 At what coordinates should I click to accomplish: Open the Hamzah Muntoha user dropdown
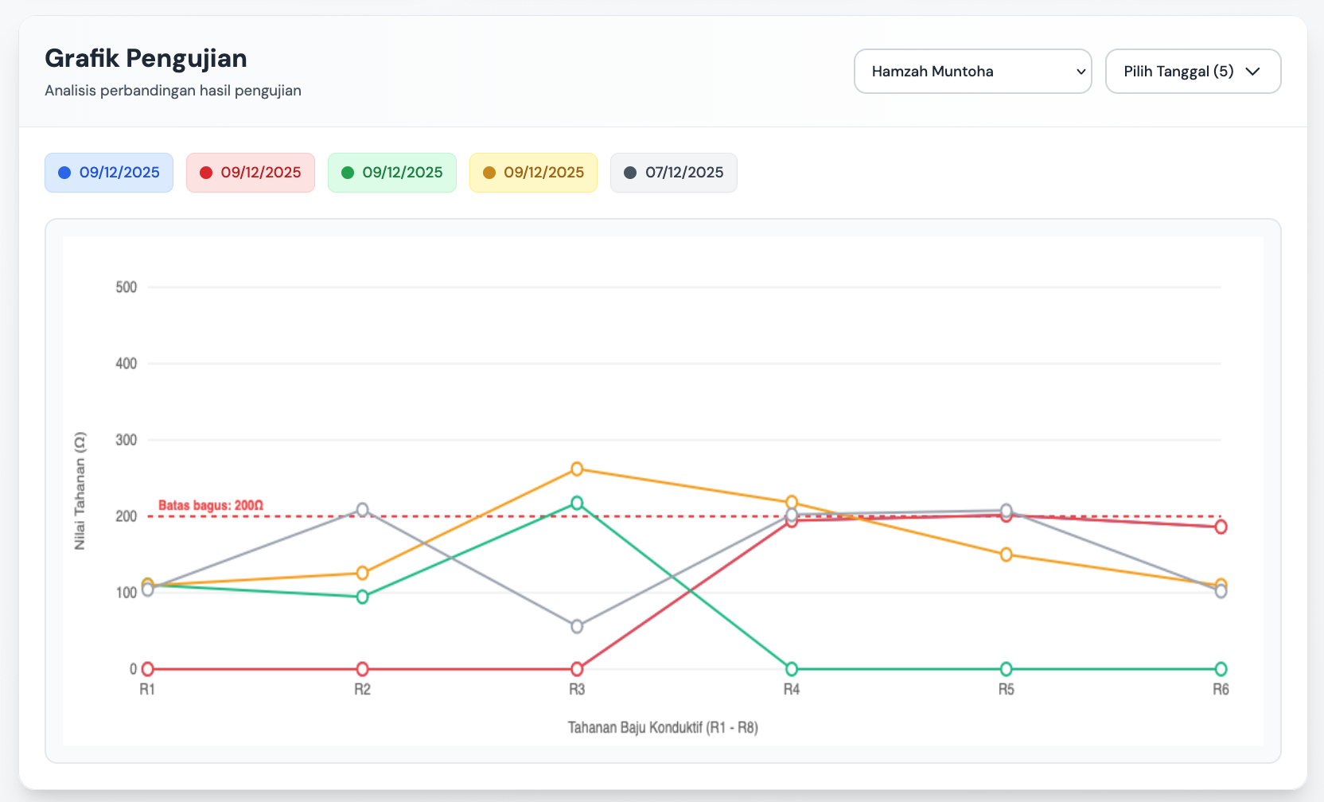(972, 71)
